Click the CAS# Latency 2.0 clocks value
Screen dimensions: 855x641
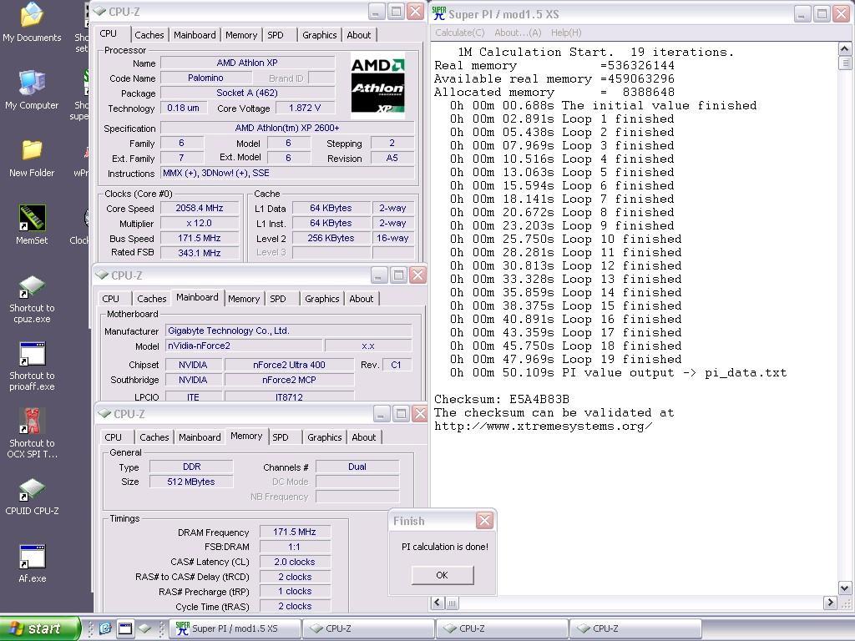click(295, 562)
